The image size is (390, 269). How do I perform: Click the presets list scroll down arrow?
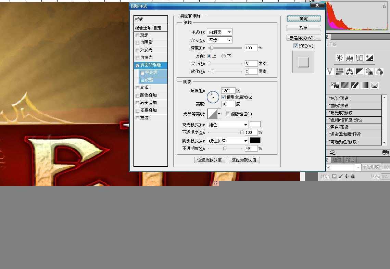[384, 143]
